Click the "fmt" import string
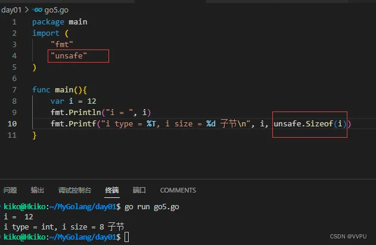 tap(61, 44)
